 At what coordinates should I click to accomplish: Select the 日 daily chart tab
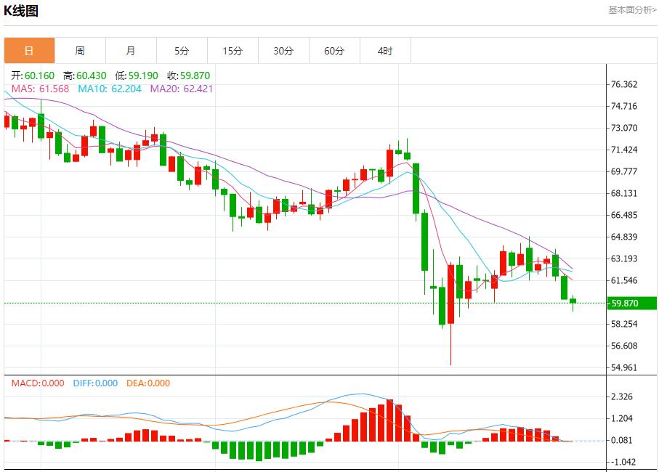point(29,51)
